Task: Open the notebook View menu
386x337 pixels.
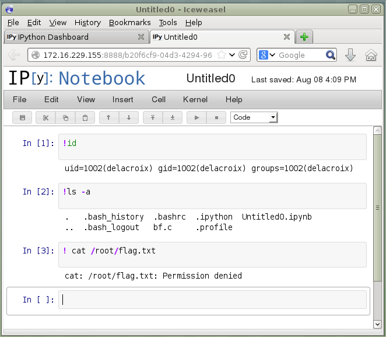Action: click(86, 100)
